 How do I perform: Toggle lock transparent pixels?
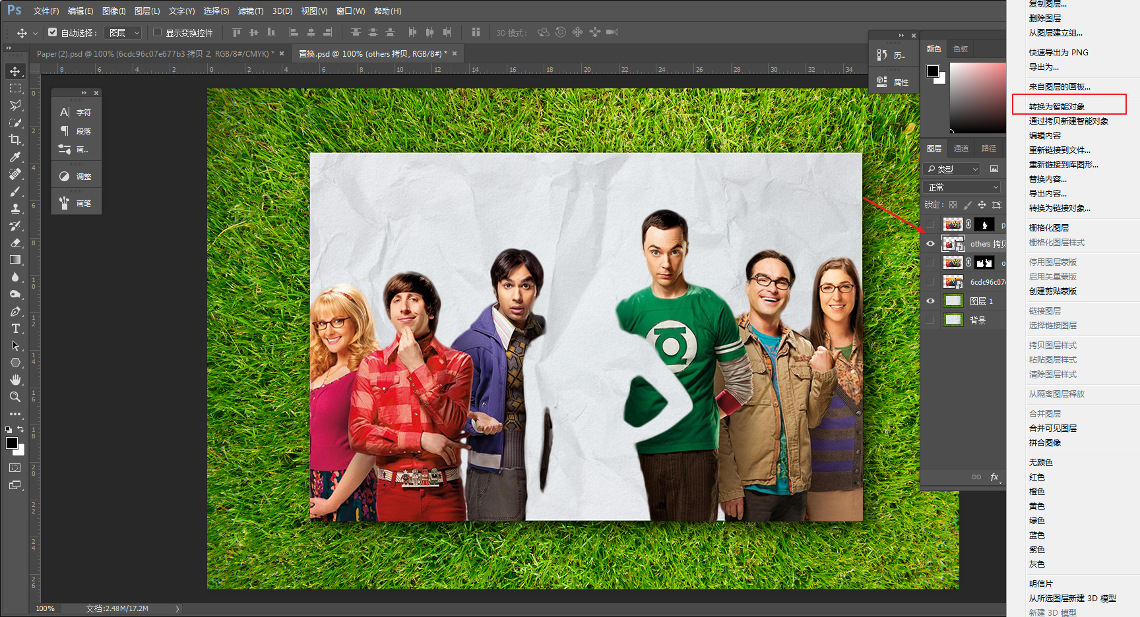tap(953, 205)
